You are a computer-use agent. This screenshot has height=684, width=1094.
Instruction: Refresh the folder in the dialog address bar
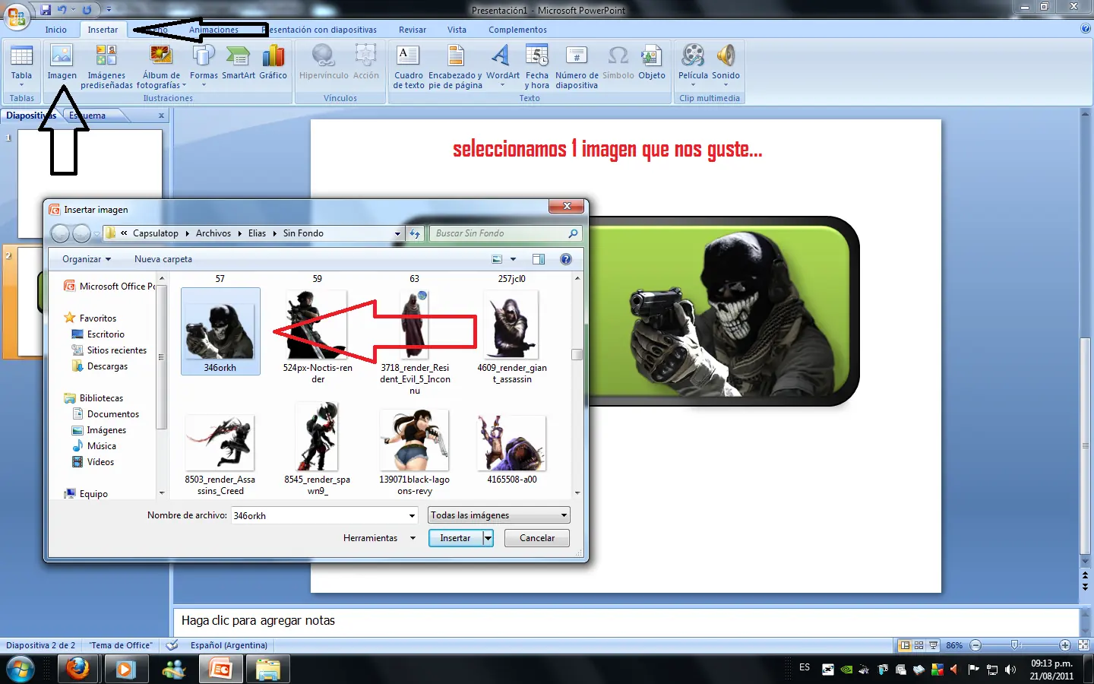pos(415,233)
